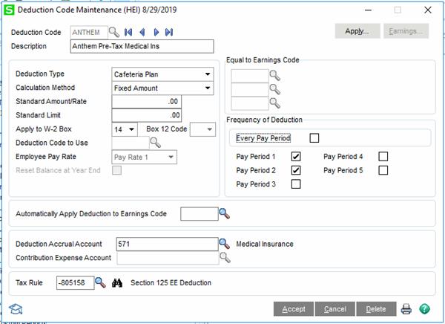Click Reset Balance at Year End checkbox
Image resolution: width=445 pixels, height=324 pixels.
pyautogui.click(x=117, y=170)
